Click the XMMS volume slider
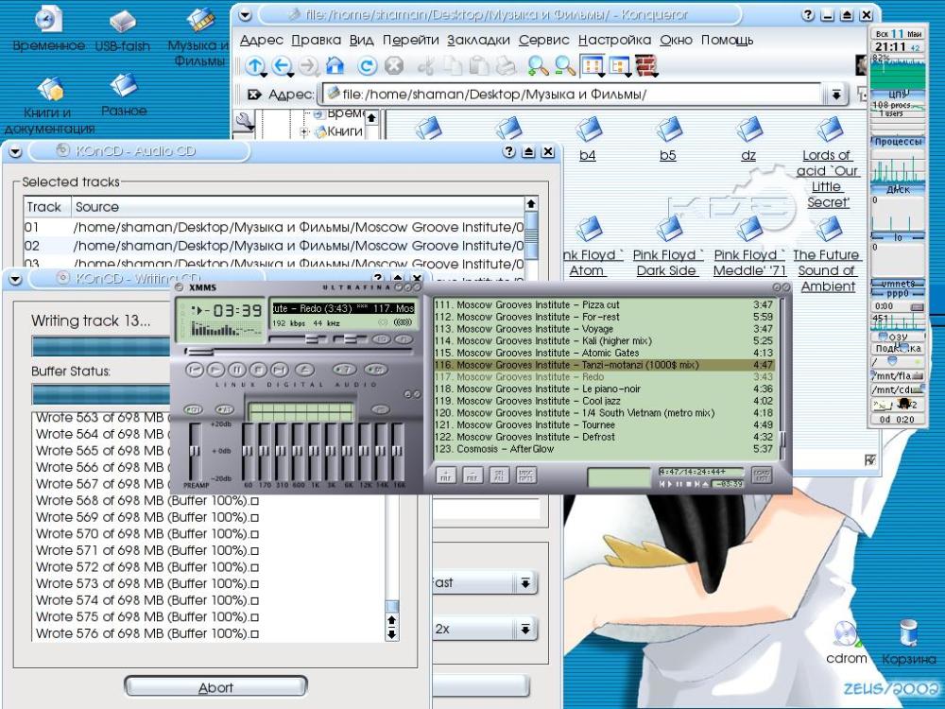The height and width of the screenshot is (709, 945). [298, 339]
